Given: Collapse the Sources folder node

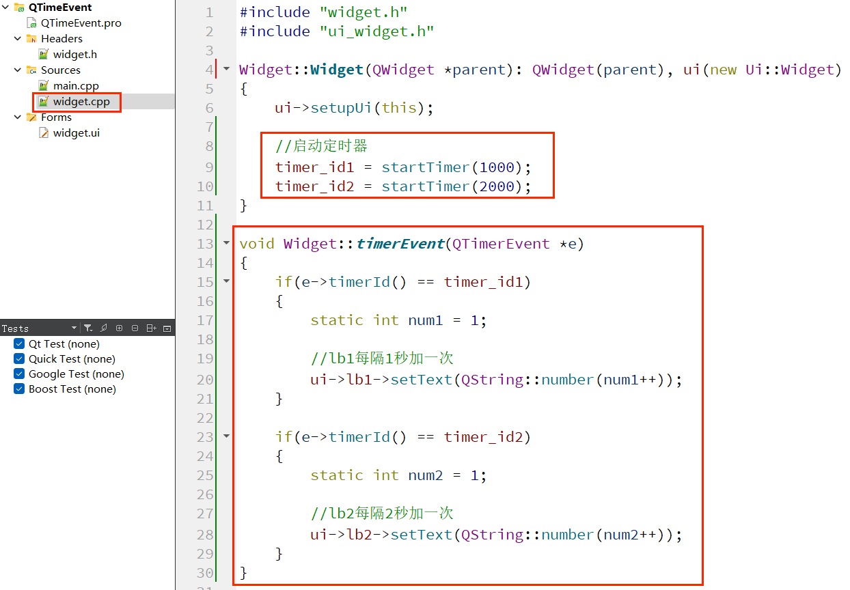Looking at the screenshot, I should [18, 70].
